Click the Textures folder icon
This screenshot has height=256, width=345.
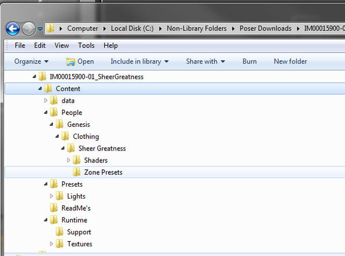coord(59,244)
